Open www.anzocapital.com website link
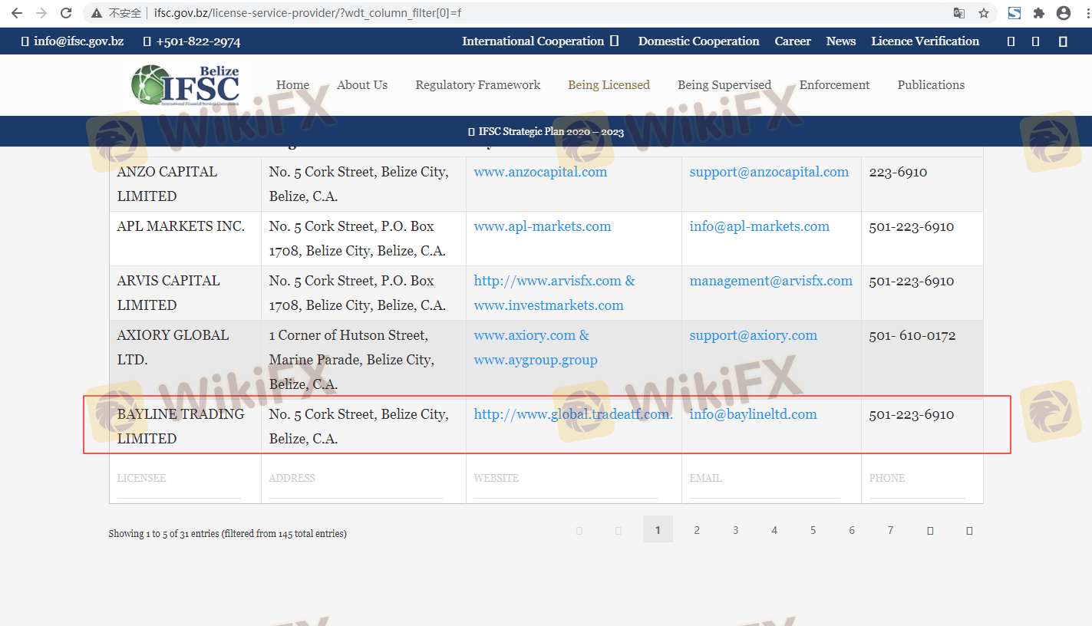The height and width of the screenshot is (626, 1092). click(x=540, y=172)
